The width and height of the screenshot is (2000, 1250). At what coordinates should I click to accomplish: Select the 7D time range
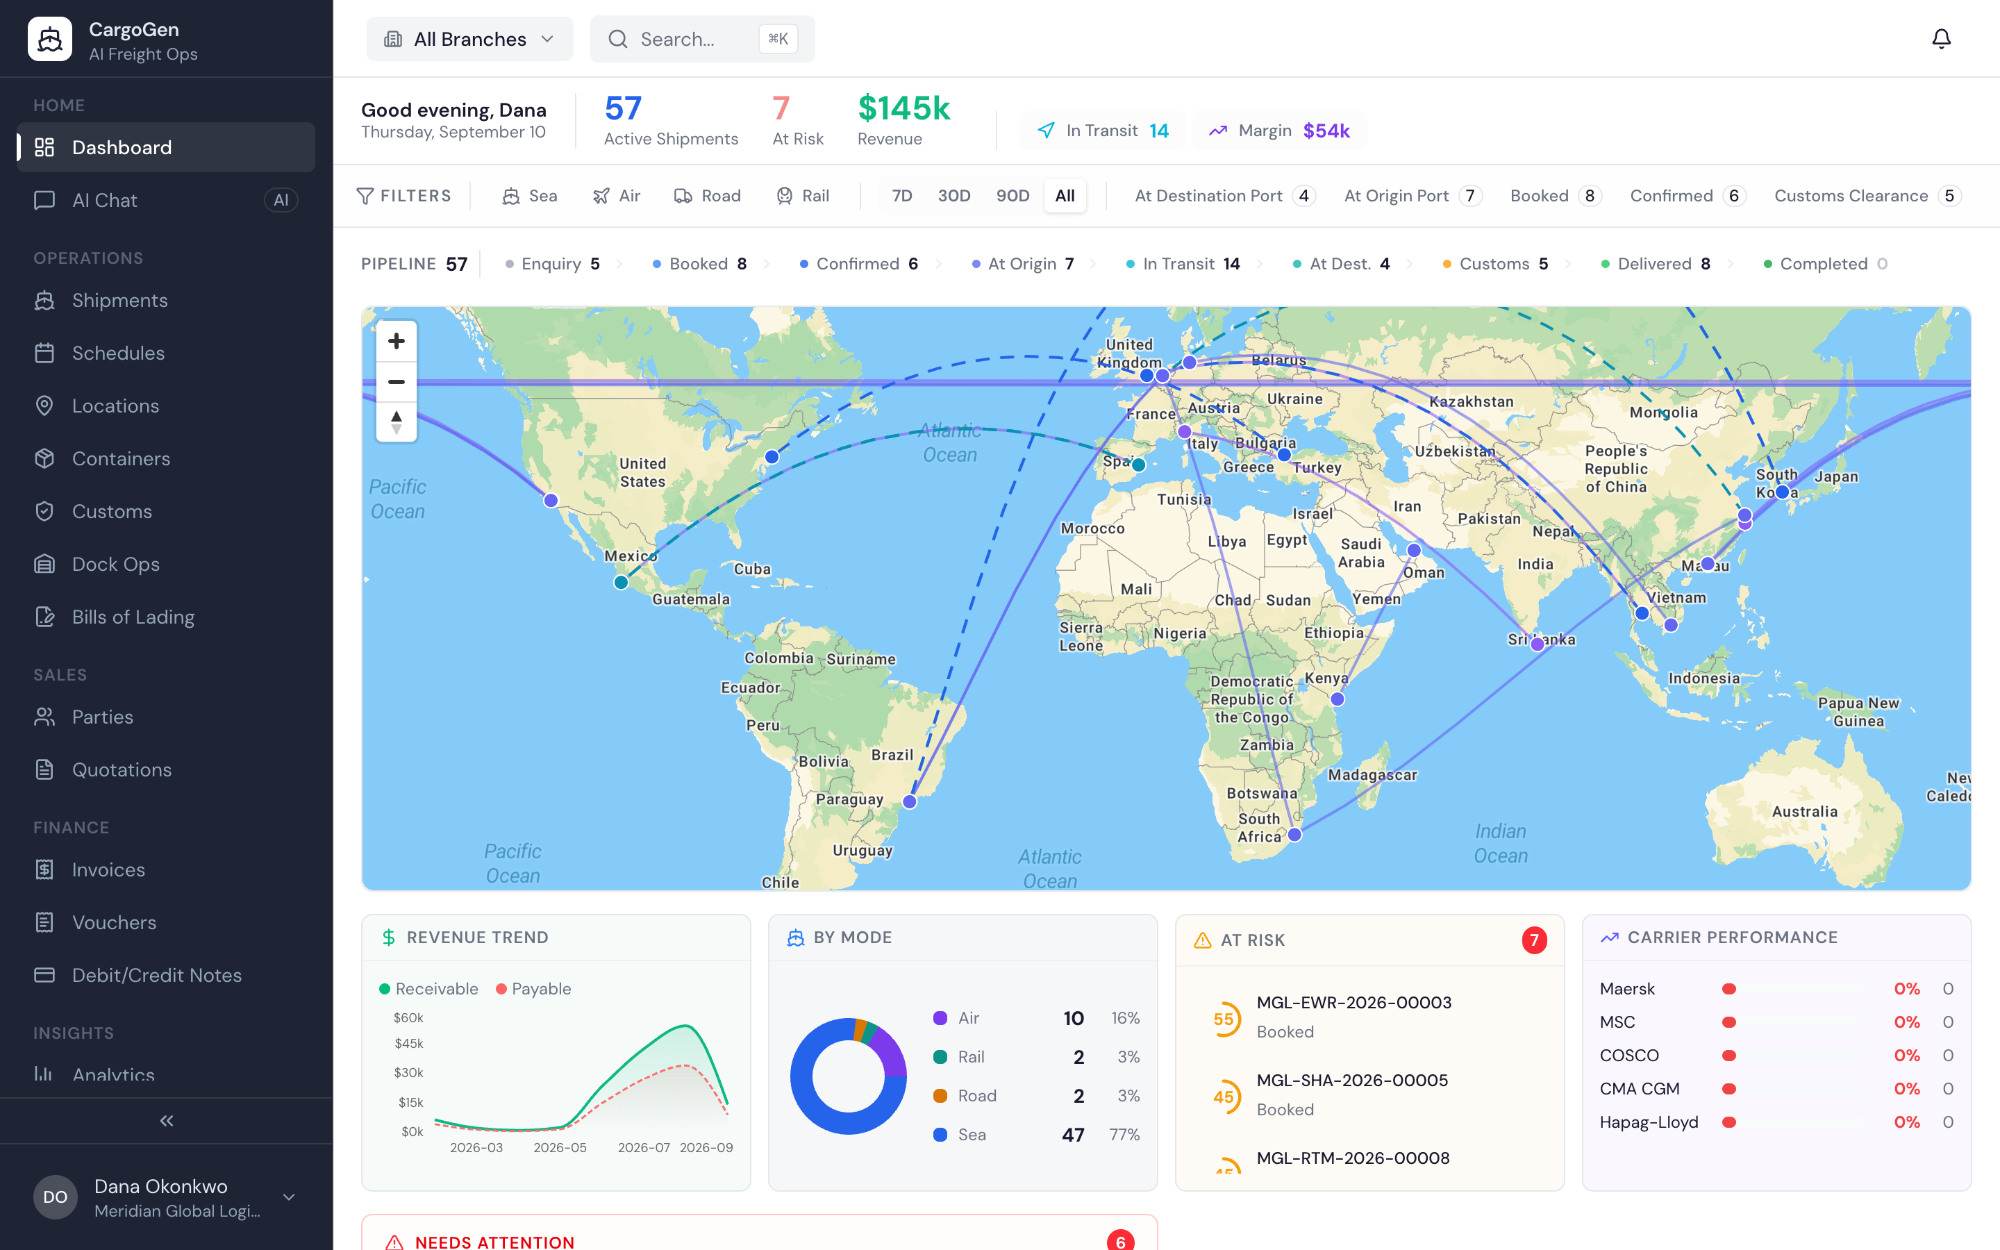(x=901, y=196)
